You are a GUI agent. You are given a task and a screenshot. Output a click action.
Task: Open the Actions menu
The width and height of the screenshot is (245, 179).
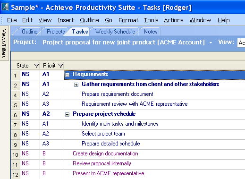tap(174, 20)
